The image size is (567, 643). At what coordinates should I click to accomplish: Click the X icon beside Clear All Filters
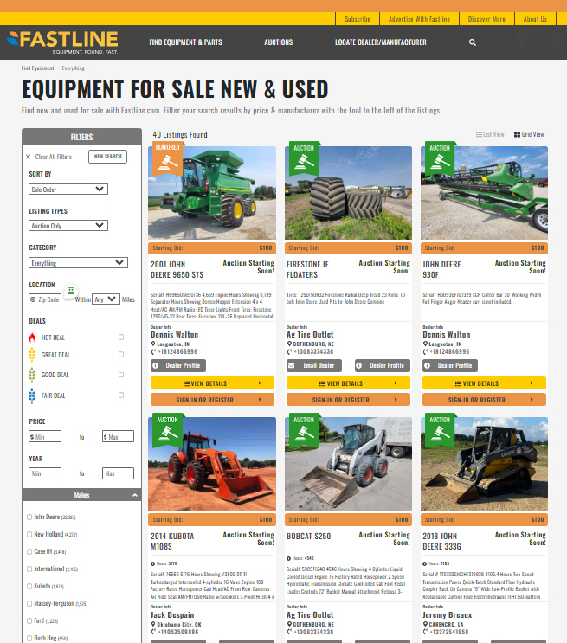(29, 157)
